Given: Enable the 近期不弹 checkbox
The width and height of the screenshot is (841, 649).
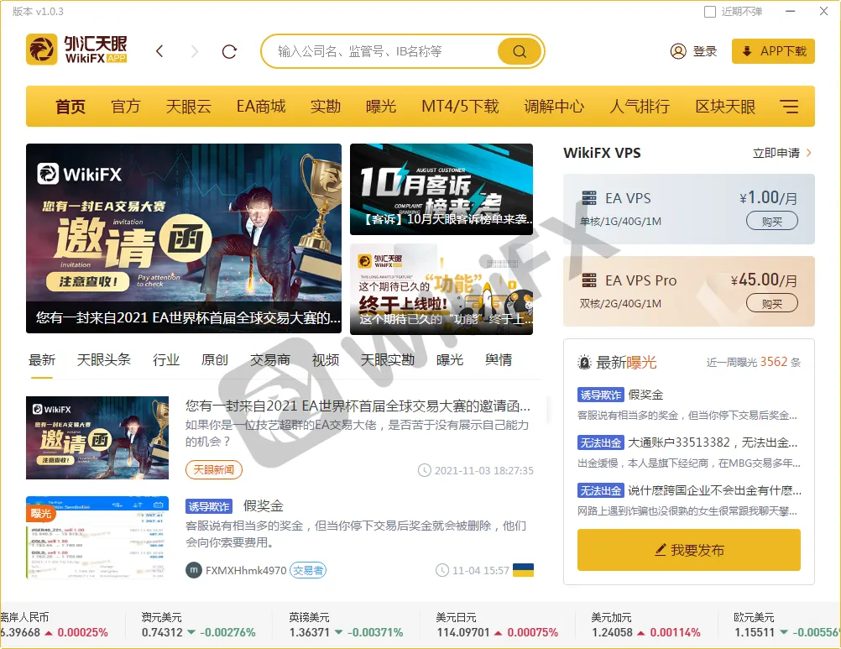Looking at the screenshot, I should pos(709,12).
